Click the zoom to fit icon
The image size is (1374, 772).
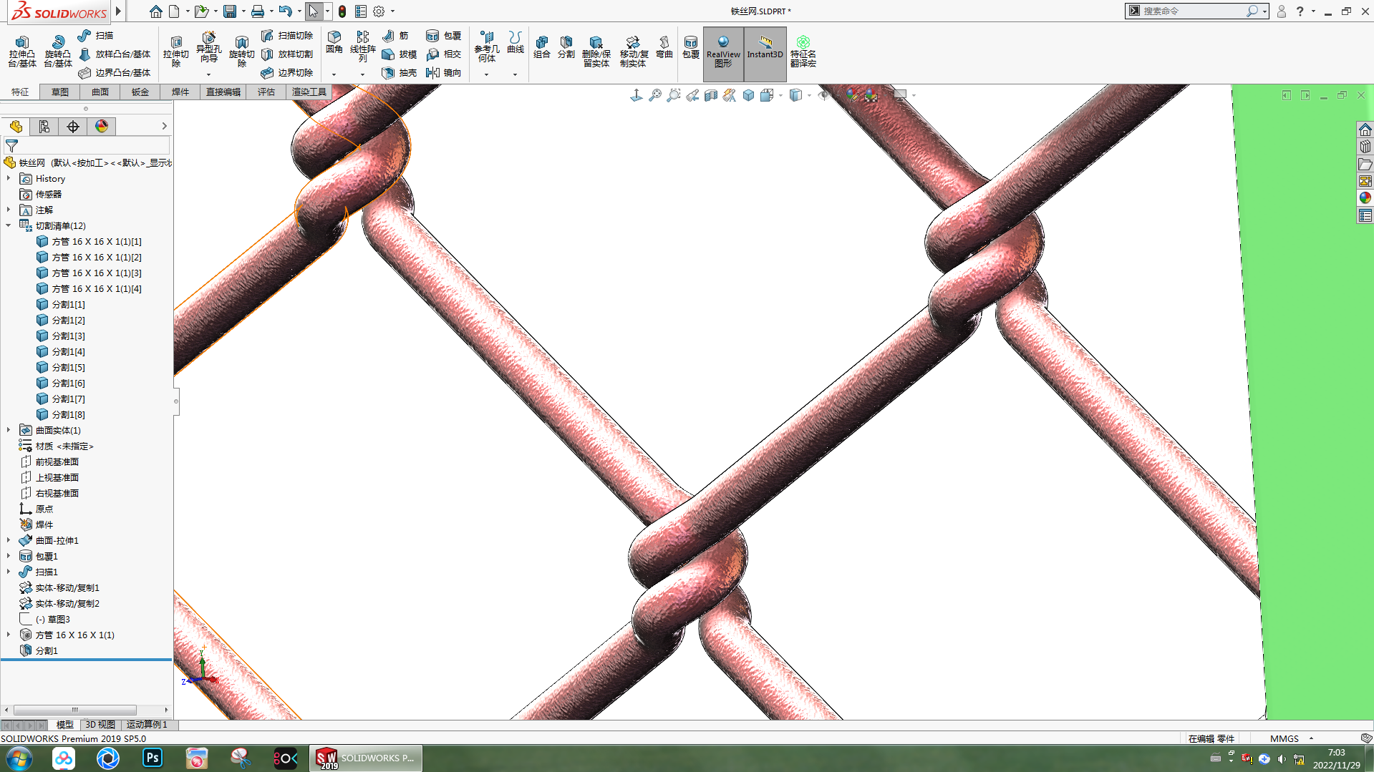(x=655, y=95)
